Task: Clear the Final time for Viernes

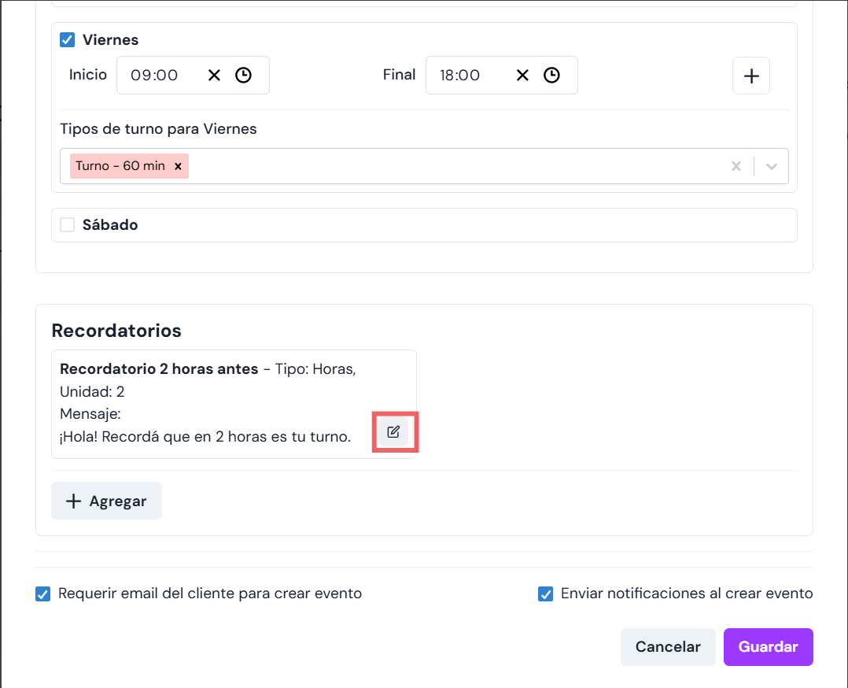Action: [522, 76]
